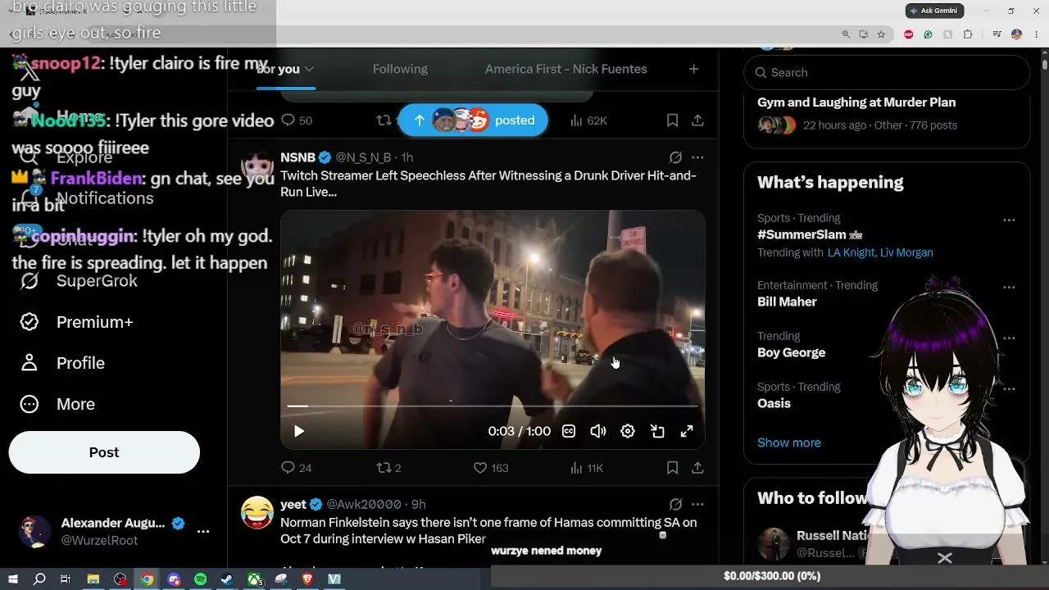The height and width of the screenshot is (590, 1049).
Task: Open the Alexander Augu... account avatar
Action: (x=34, y=532)
